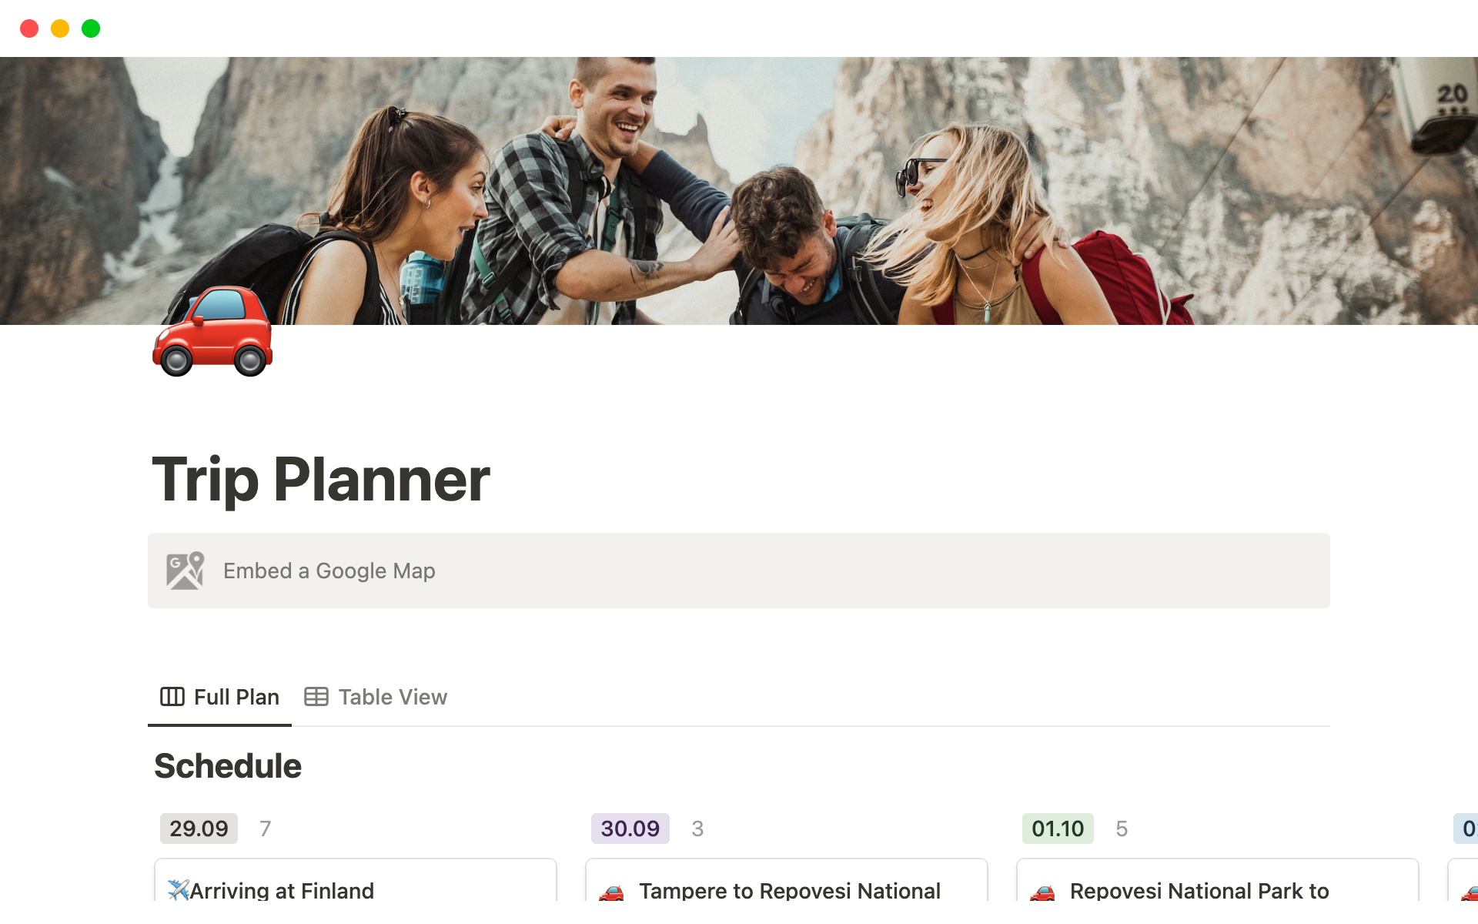Screen dimensions: 1478x924
Task: Click the board icon beside Full Plan
Action: 172,697
